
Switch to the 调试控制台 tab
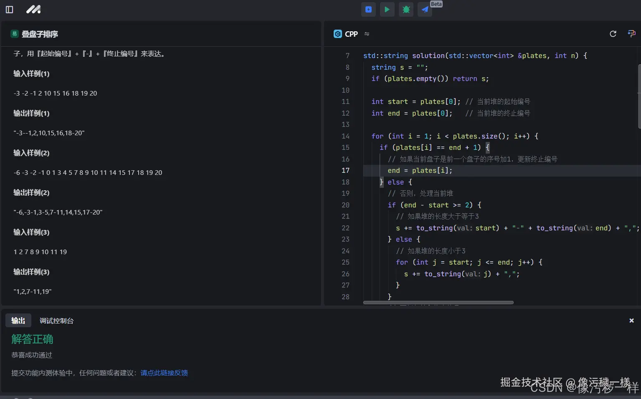(56, 321)
